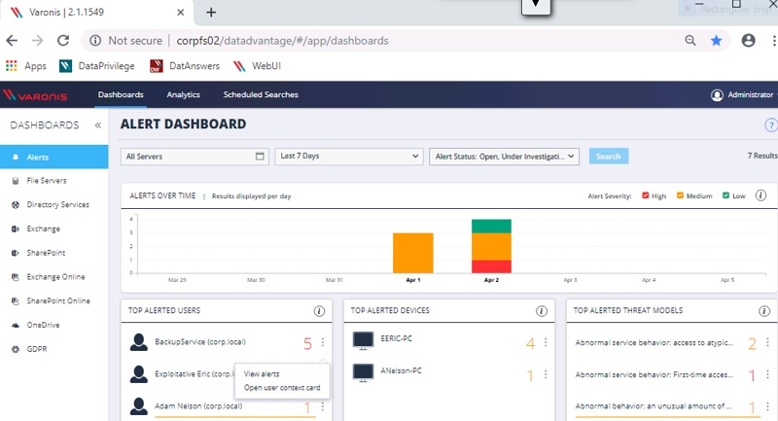
Task: Open the WebUI bookmark
Action: 257,66
